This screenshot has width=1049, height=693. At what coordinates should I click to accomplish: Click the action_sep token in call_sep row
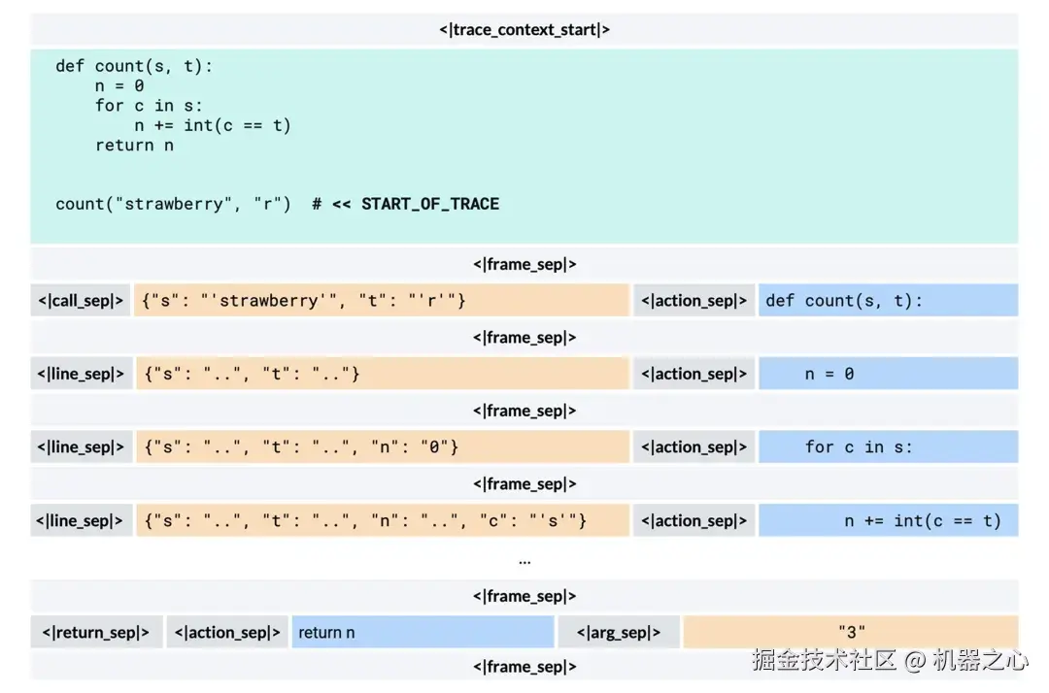tap(694, 301)
